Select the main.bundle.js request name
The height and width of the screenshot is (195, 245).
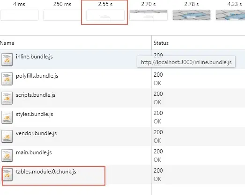point(34,152)
